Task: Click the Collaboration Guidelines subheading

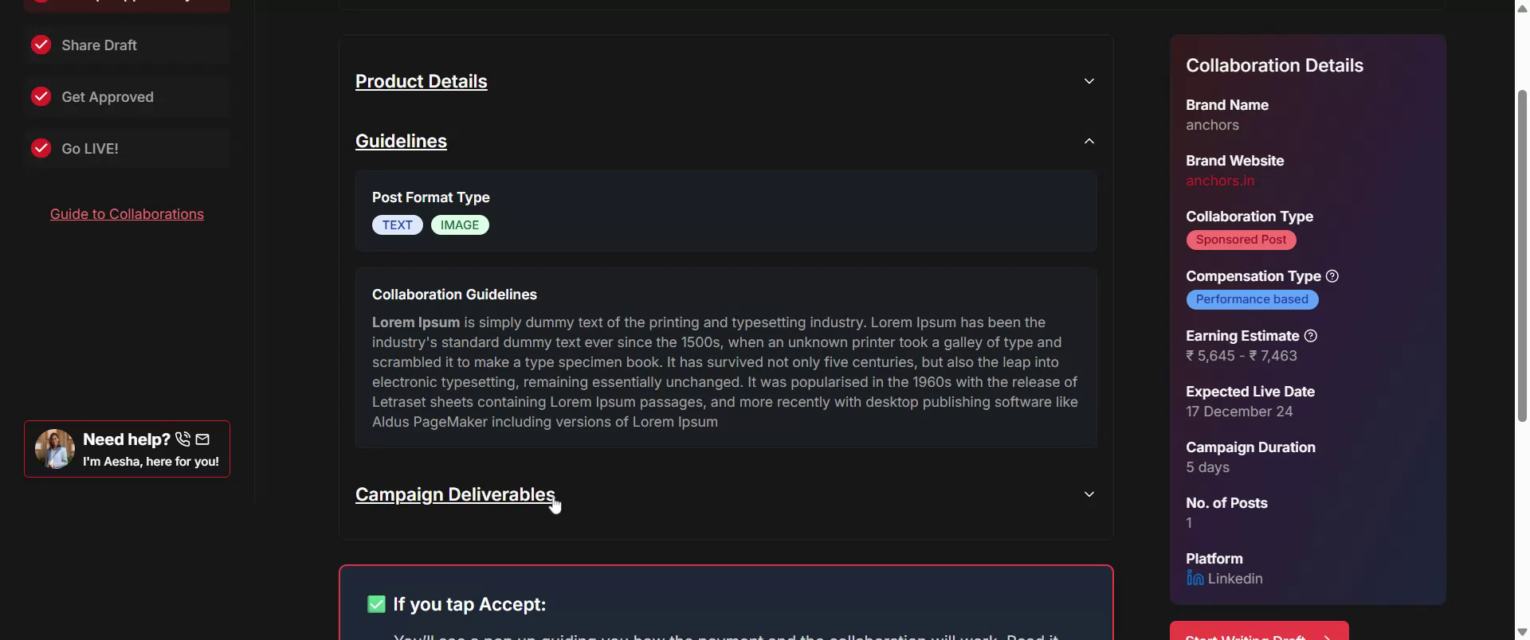Action: pyautogui.click(x=454, y=295)
